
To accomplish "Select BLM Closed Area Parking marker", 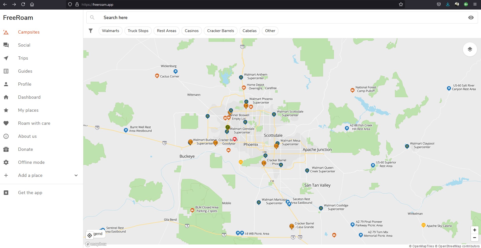I will [x=192, y=210].
